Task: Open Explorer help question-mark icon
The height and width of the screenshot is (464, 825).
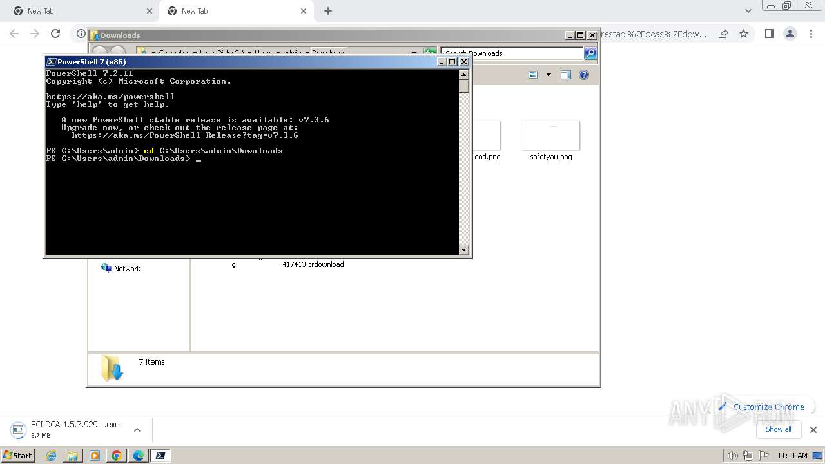Action: click(584, 75)
